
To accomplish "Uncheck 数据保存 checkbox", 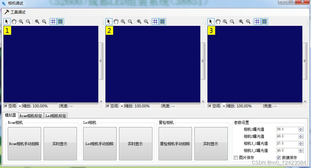I will [x=279, y=158].
